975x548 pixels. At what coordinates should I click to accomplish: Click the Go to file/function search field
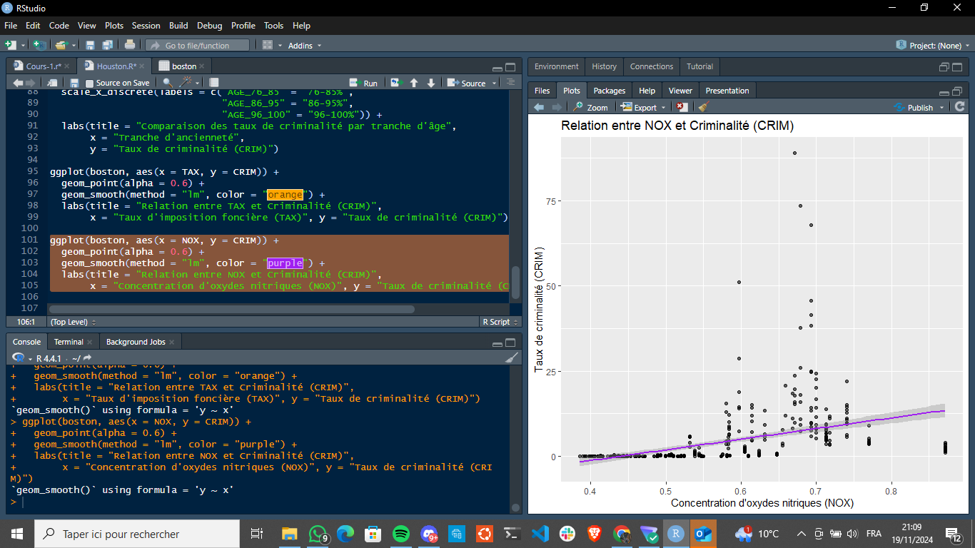(x=198, y=46)
